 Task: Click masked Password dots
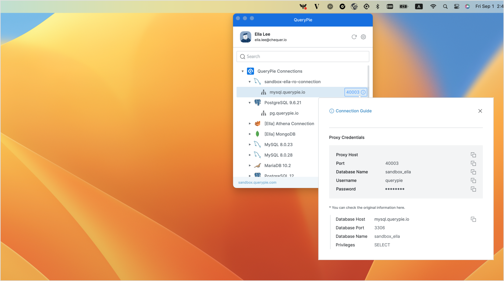(395, 189)
